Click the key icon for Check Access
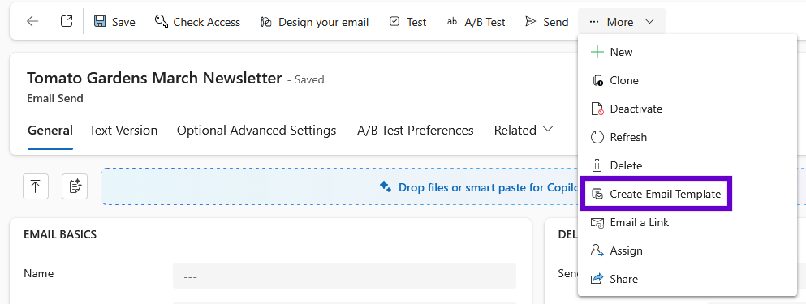Screen dimensions: 806x304 click(x=162, y=22)
